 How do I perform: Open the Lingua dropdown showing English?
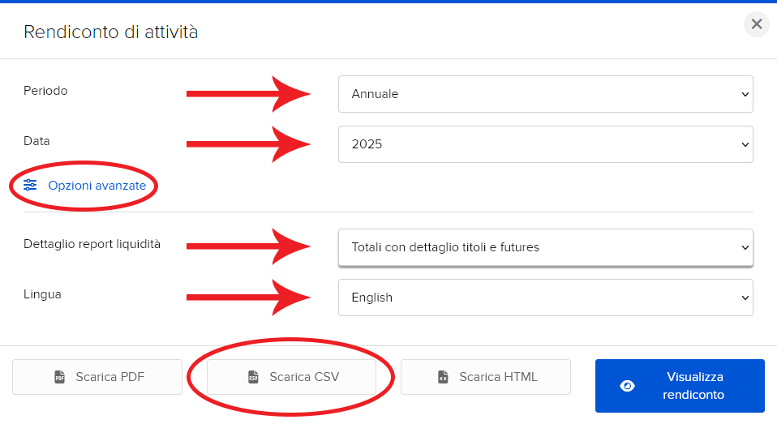(x=546, y=298)
